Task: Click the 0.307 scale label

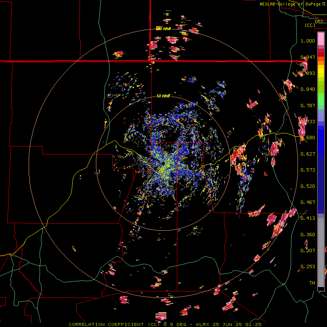Action: click(308, 251)
